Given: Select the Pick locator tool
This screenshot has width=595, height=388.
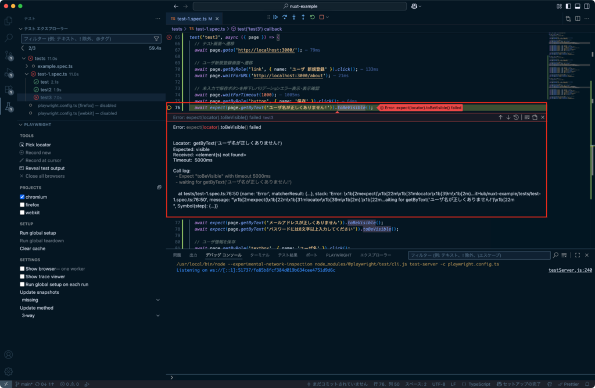Looking at the screenshot, I should click(37, 144).
